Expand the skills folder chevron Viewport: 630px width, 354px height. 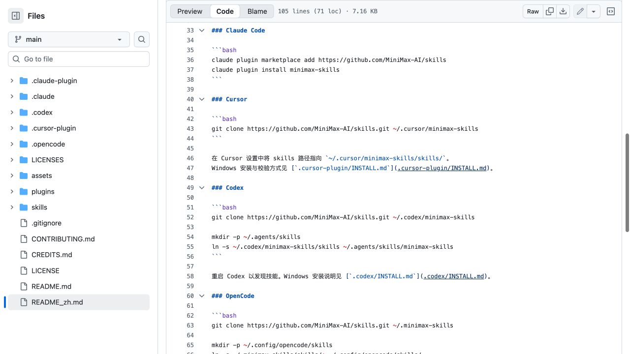tap(12, 207)
